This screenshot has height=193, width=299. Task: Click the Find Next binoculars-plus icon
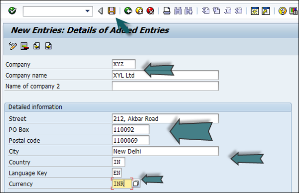pyautogui.click(x=188, y=11)
